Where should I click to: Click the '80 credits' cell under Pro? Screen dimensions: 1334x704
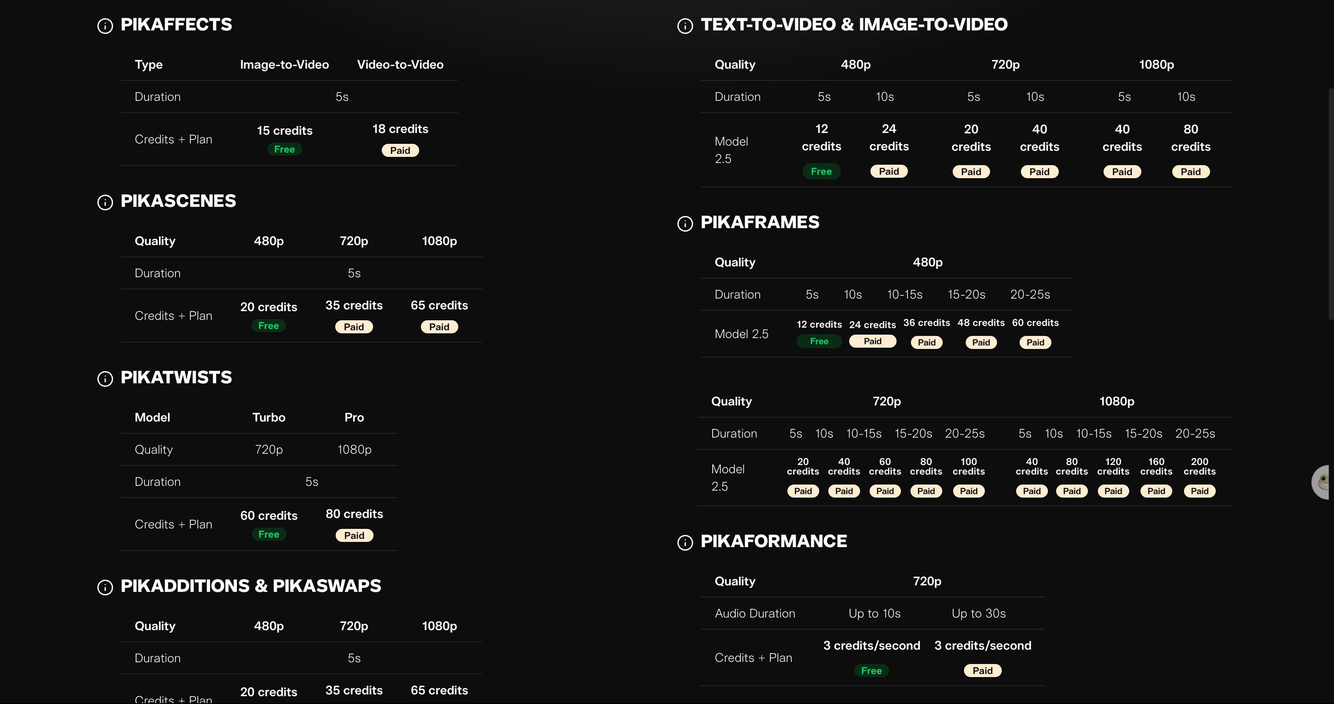[x=354, y=514]
